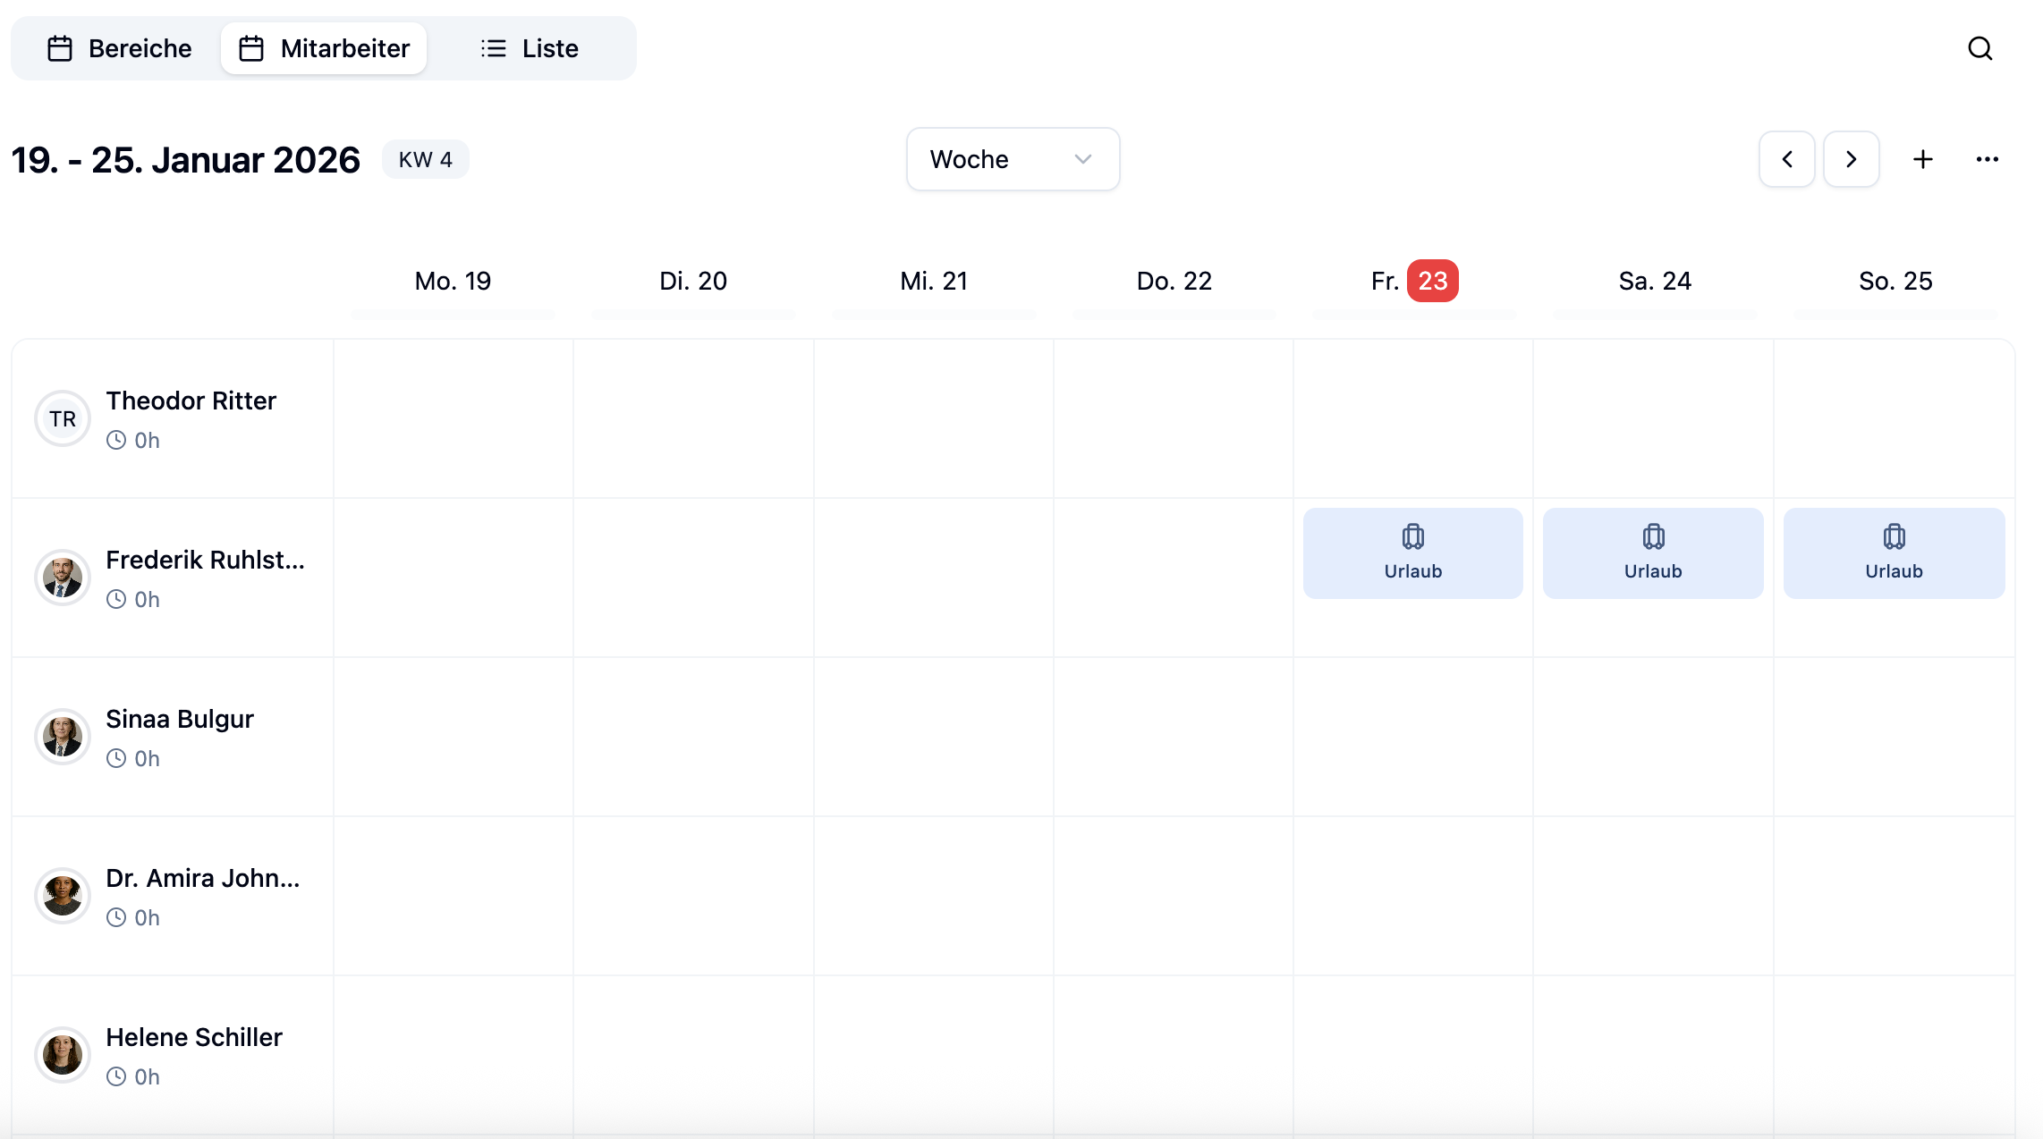Go to next week arrow
Screen dimensions: 2043x1139
pyautogui.click(x=1851, y=159)
